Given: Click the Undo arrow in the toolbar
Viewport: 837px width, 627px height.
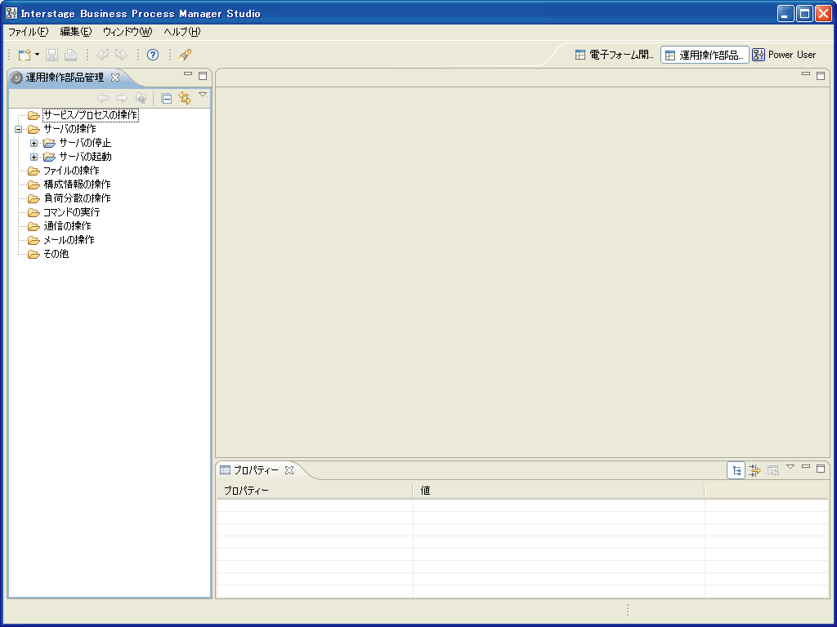Looking at the screenshot, I should point(102,55).
